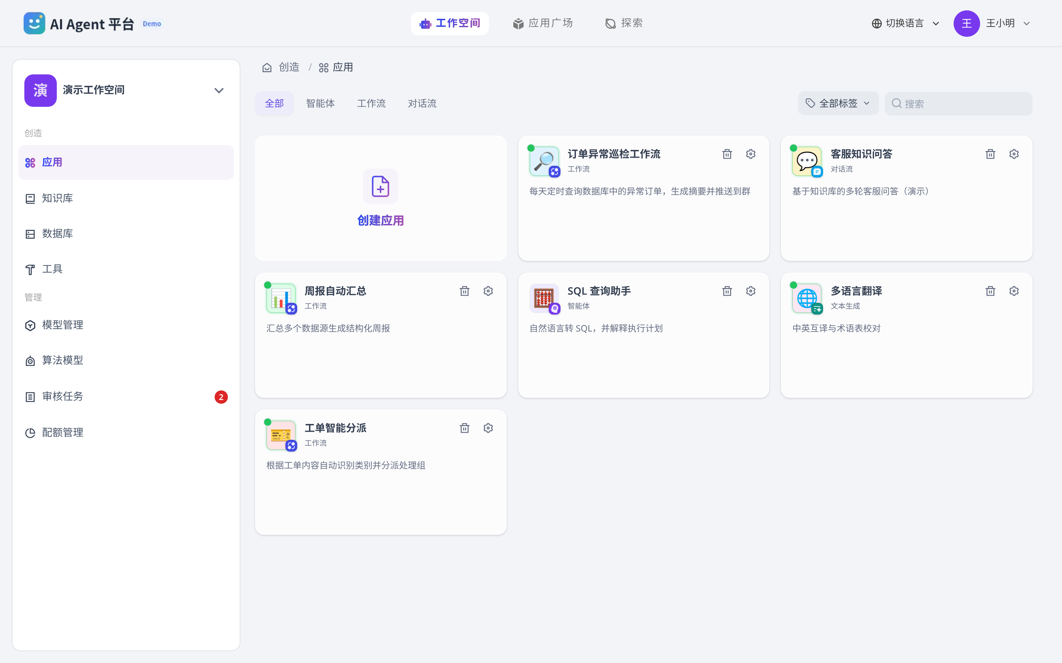Focus the 搜索 search field
The height and width of the screenshot is (663, 1062).
958,104
